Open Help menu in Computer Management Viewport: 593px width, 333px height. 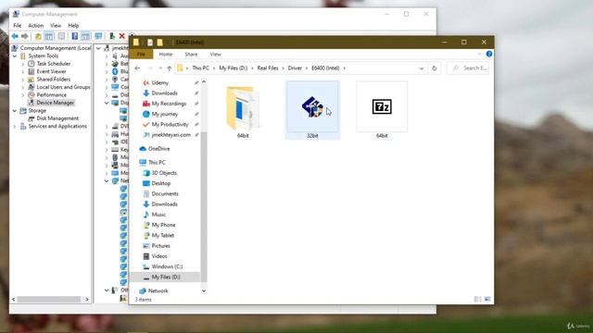click(x=73, y=26)
